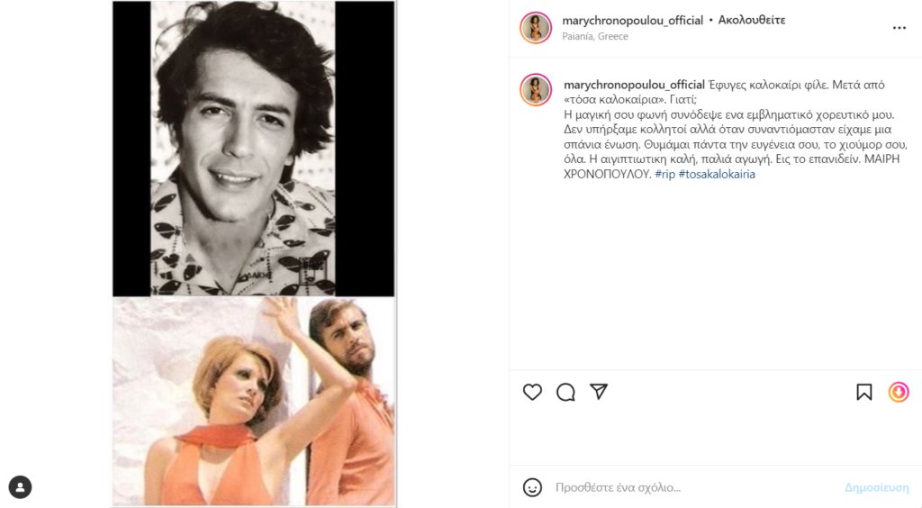Open the #tosakalokairia hashtag
Screen dimensions: 922x508
[x=717, y=174]
